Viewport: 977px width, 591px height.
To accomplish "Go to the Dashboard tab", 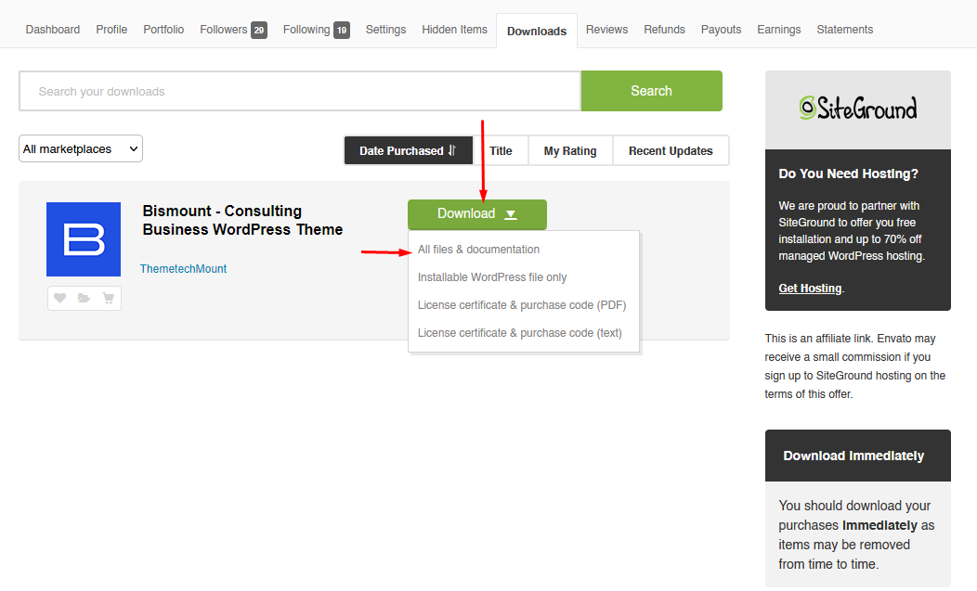I will tap(53, 30).
